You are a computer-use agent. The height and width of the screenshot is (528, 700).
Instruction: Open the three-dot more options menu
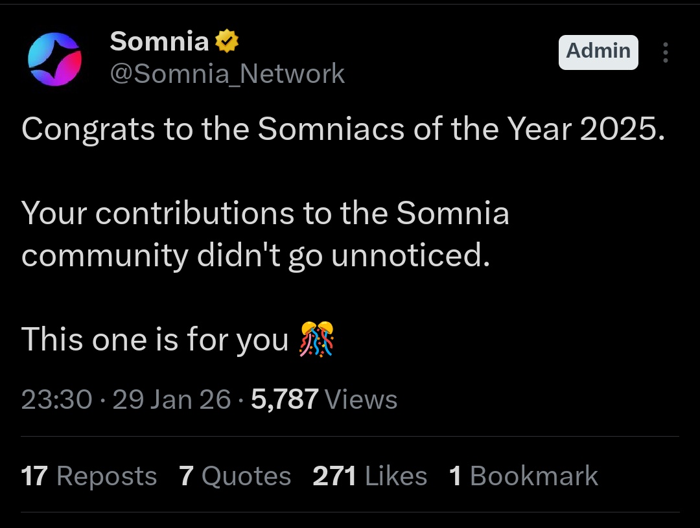pos(665,52)
